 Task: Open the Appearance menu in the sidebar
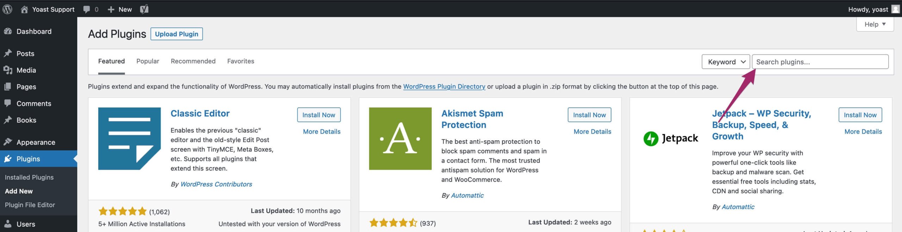click(36, 142)
